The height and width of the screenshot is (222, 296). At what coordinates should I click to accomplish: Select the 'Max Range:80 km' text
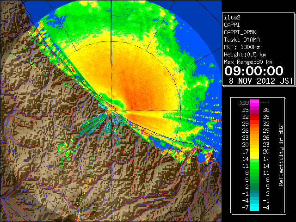tap(248, 62)
